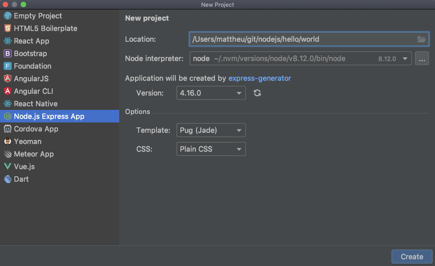Image resolution: width=435 pixels, height=266 pixels.
Task: Click the green window zoom button
Action: click(x=23, y=4)
